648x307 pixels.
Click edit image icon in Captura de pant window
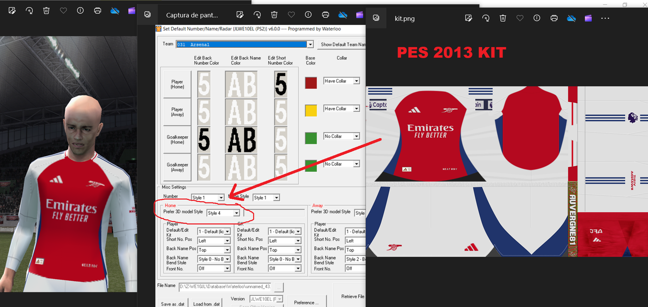tap(240, 15)
